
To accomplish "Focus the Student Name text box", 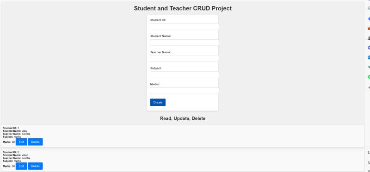I will pos(184,43).
